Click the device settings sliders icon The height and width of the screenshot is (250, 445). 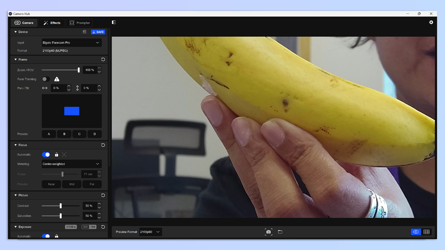coord(84,32)
